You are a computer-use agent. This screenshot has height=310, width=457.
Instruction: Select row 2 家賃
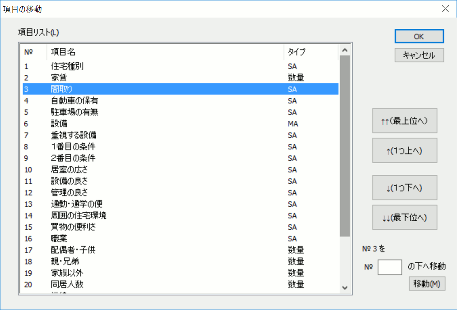[181, 77]
